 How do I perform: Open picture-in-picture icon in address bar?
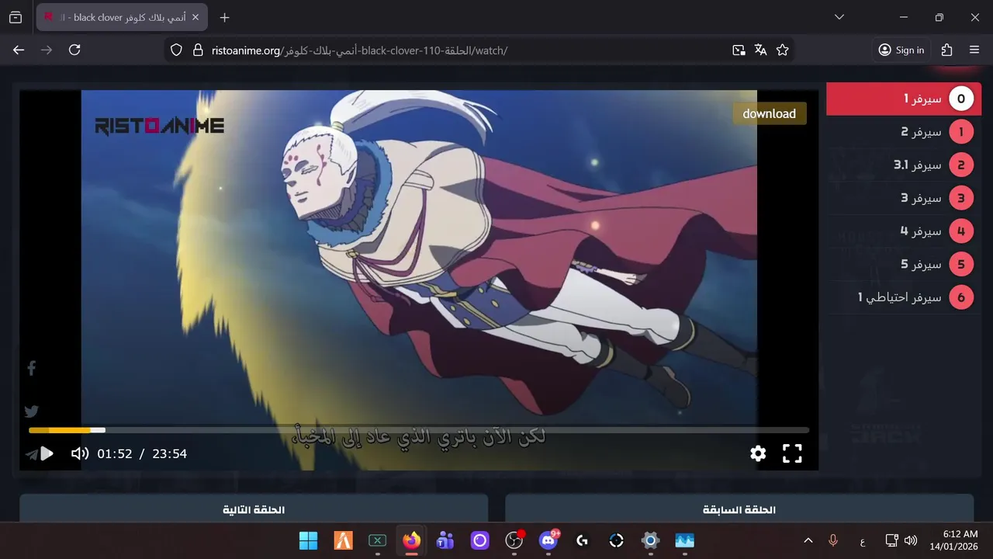coord(739,50)
